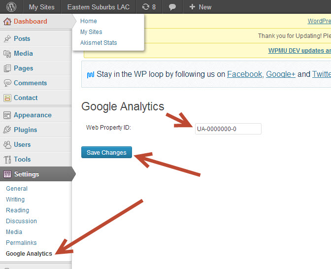Open Reading settings submenu
The height and width of the screenshot is (269, 331).
(18, 210)
